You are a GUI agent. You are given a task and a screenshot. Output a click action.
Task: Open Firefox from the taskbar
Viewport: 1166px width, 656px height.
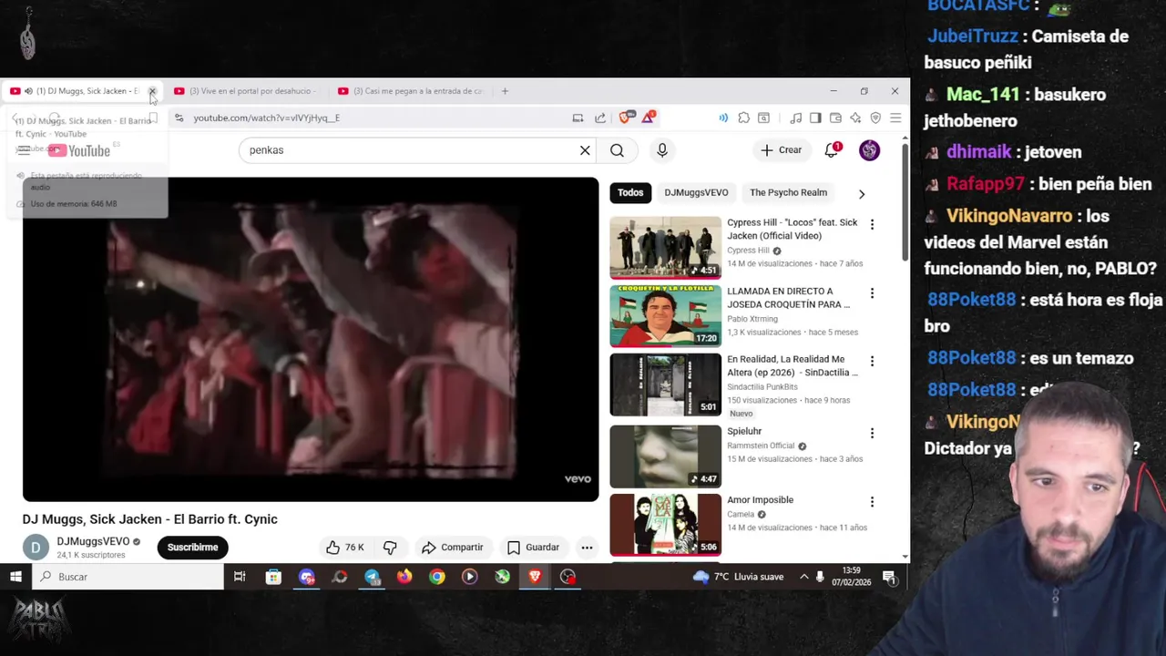point(404,577)
